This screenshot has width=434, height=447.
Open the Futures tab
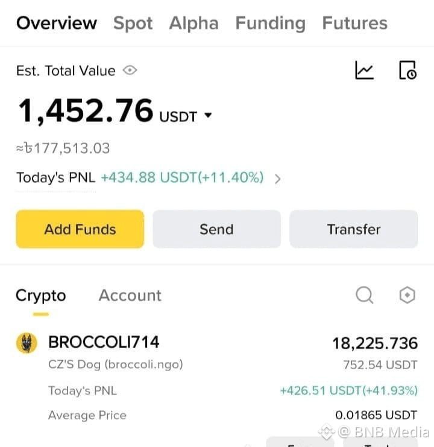355,23
